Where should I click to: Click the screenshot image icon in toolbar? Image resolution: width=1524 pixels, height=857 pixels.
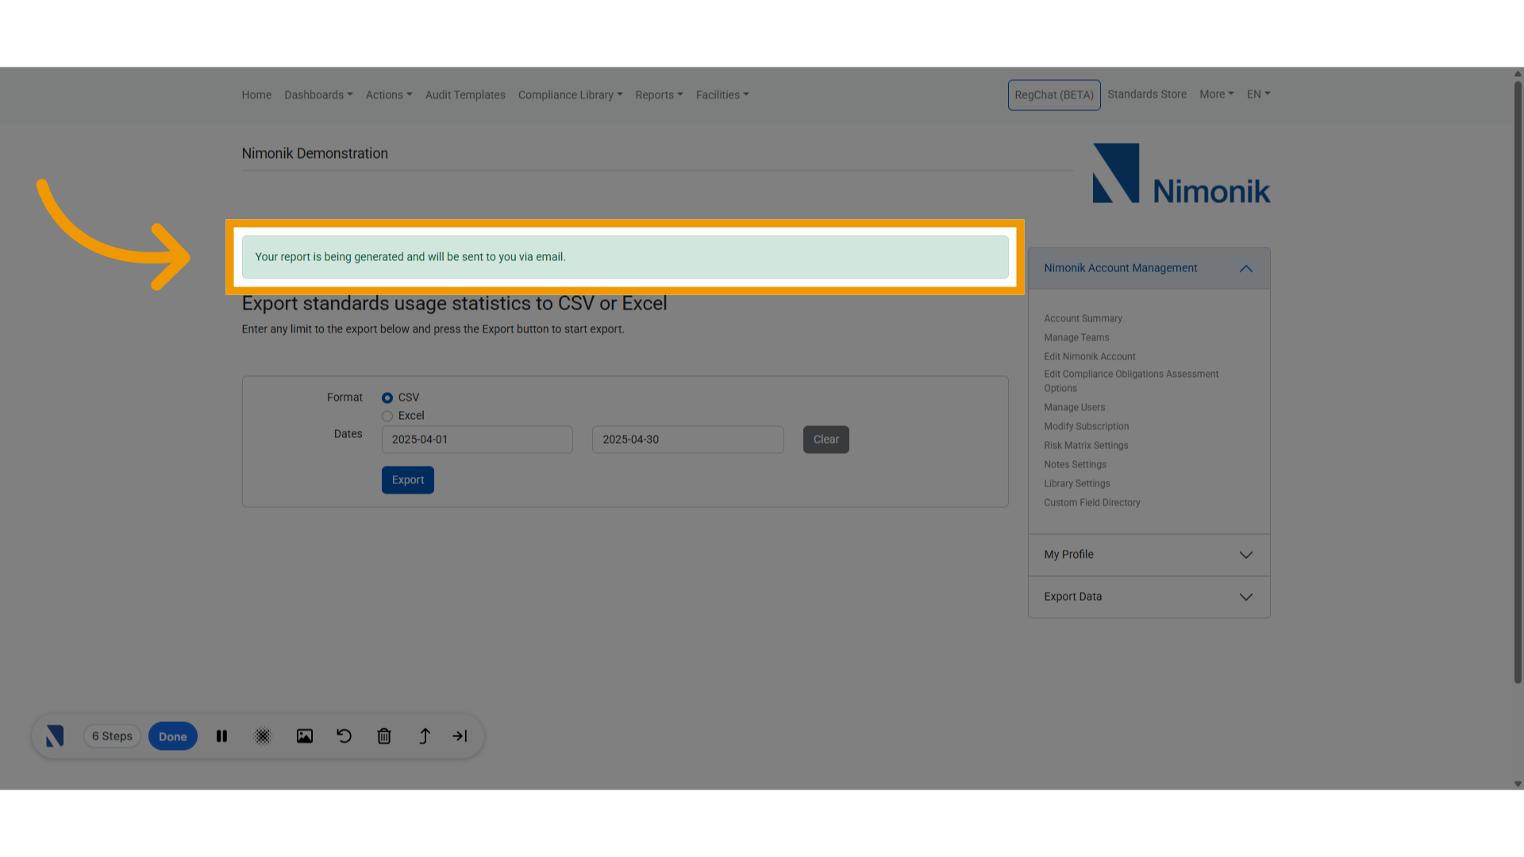click(305, 736)
